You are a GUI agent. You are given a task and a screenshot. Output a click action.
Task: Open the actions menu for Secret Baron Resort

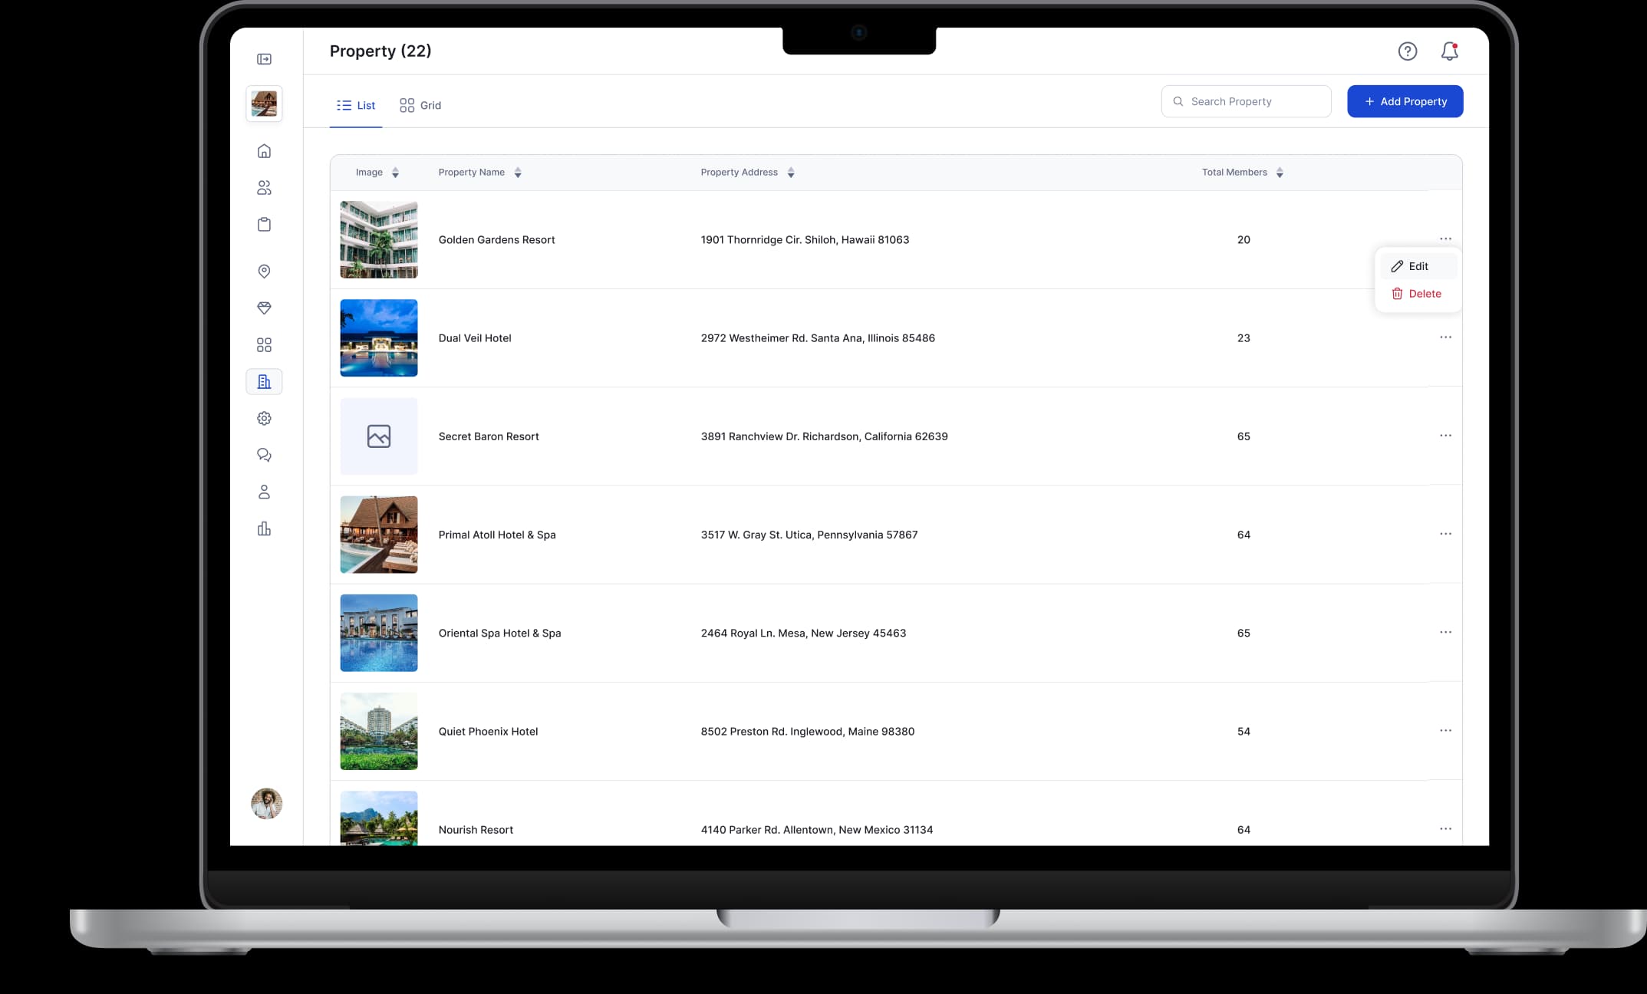[1446, 436]
